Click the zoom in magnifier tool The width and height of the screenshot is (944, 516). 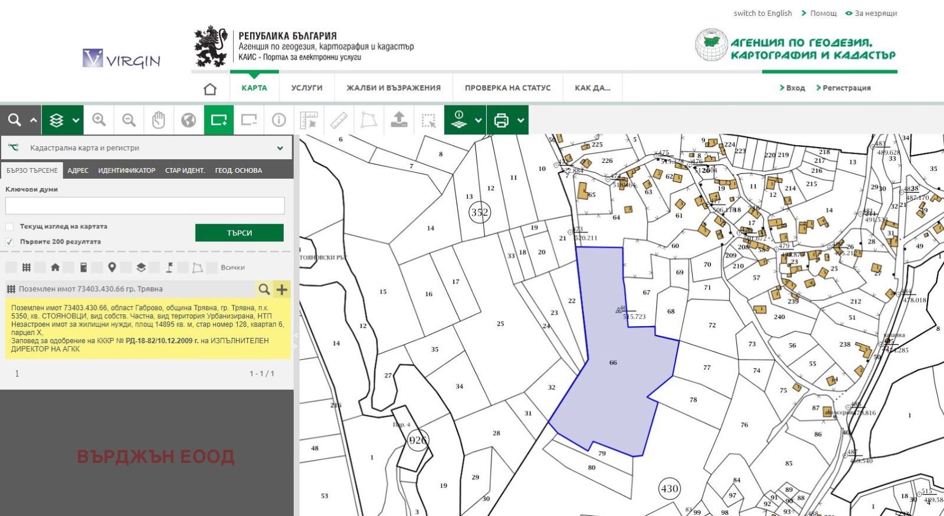(99, 120)
